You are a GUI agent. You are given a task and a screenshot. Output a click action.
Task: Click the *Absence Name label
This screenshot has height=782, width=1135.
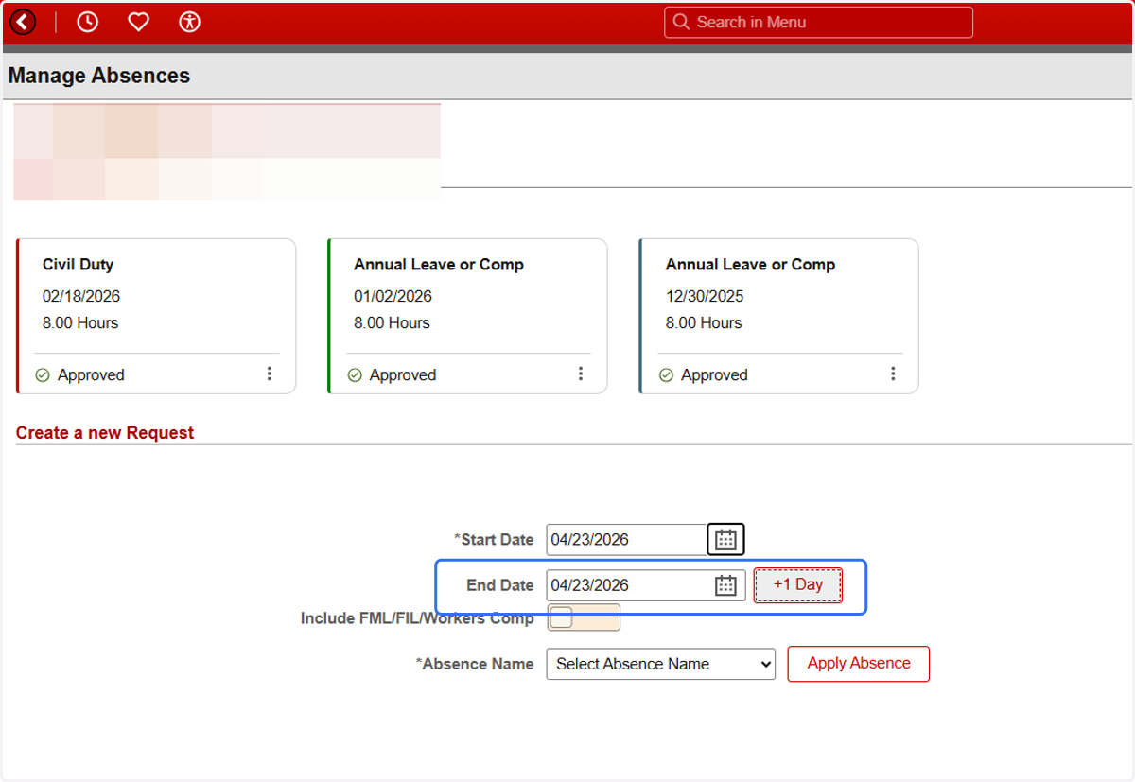(x=475, y=664)
